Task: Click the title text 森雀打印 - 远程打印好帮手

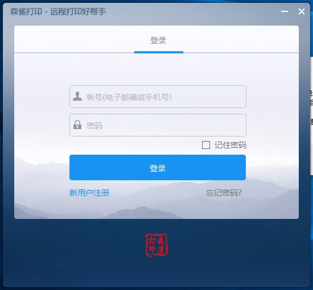Action: click(x=58, y=11)
